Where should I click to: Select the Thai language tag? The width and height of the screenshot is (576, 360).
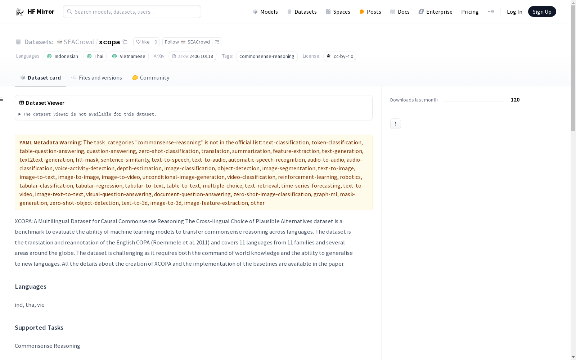pos(95,56)
